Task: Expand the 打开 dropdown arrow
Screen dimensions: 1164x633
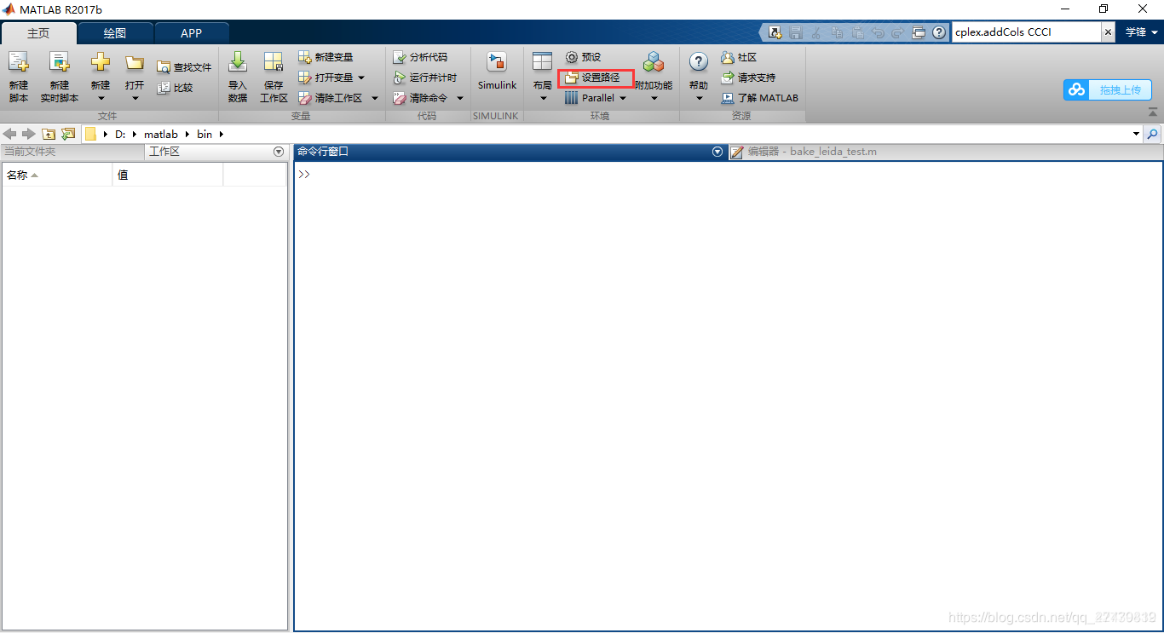Action: coord(135,98)
